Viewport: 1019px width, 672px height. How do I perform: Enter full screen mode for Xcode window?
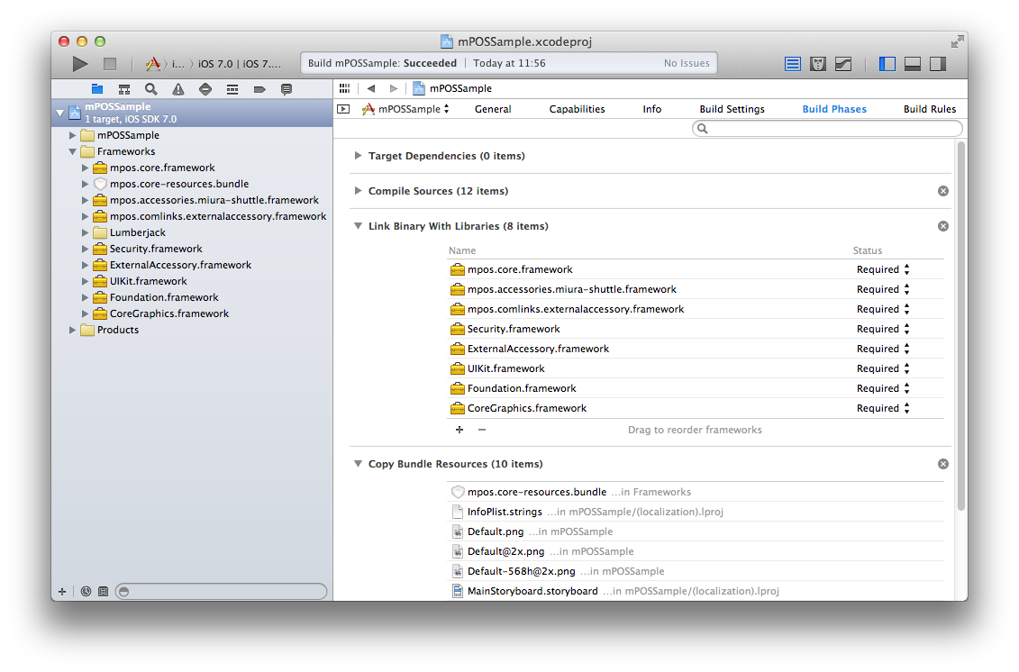click(957, 41)
